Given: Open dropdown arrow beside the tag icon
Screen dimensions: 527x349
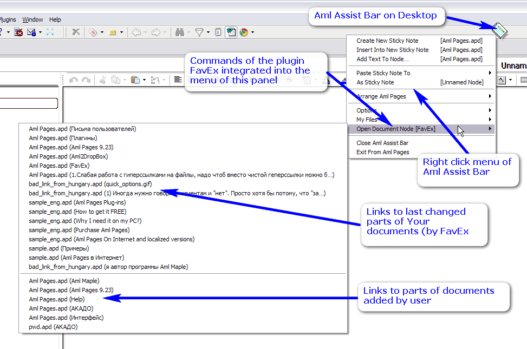Looking at the screenshot, I should [x=102, y=32].
